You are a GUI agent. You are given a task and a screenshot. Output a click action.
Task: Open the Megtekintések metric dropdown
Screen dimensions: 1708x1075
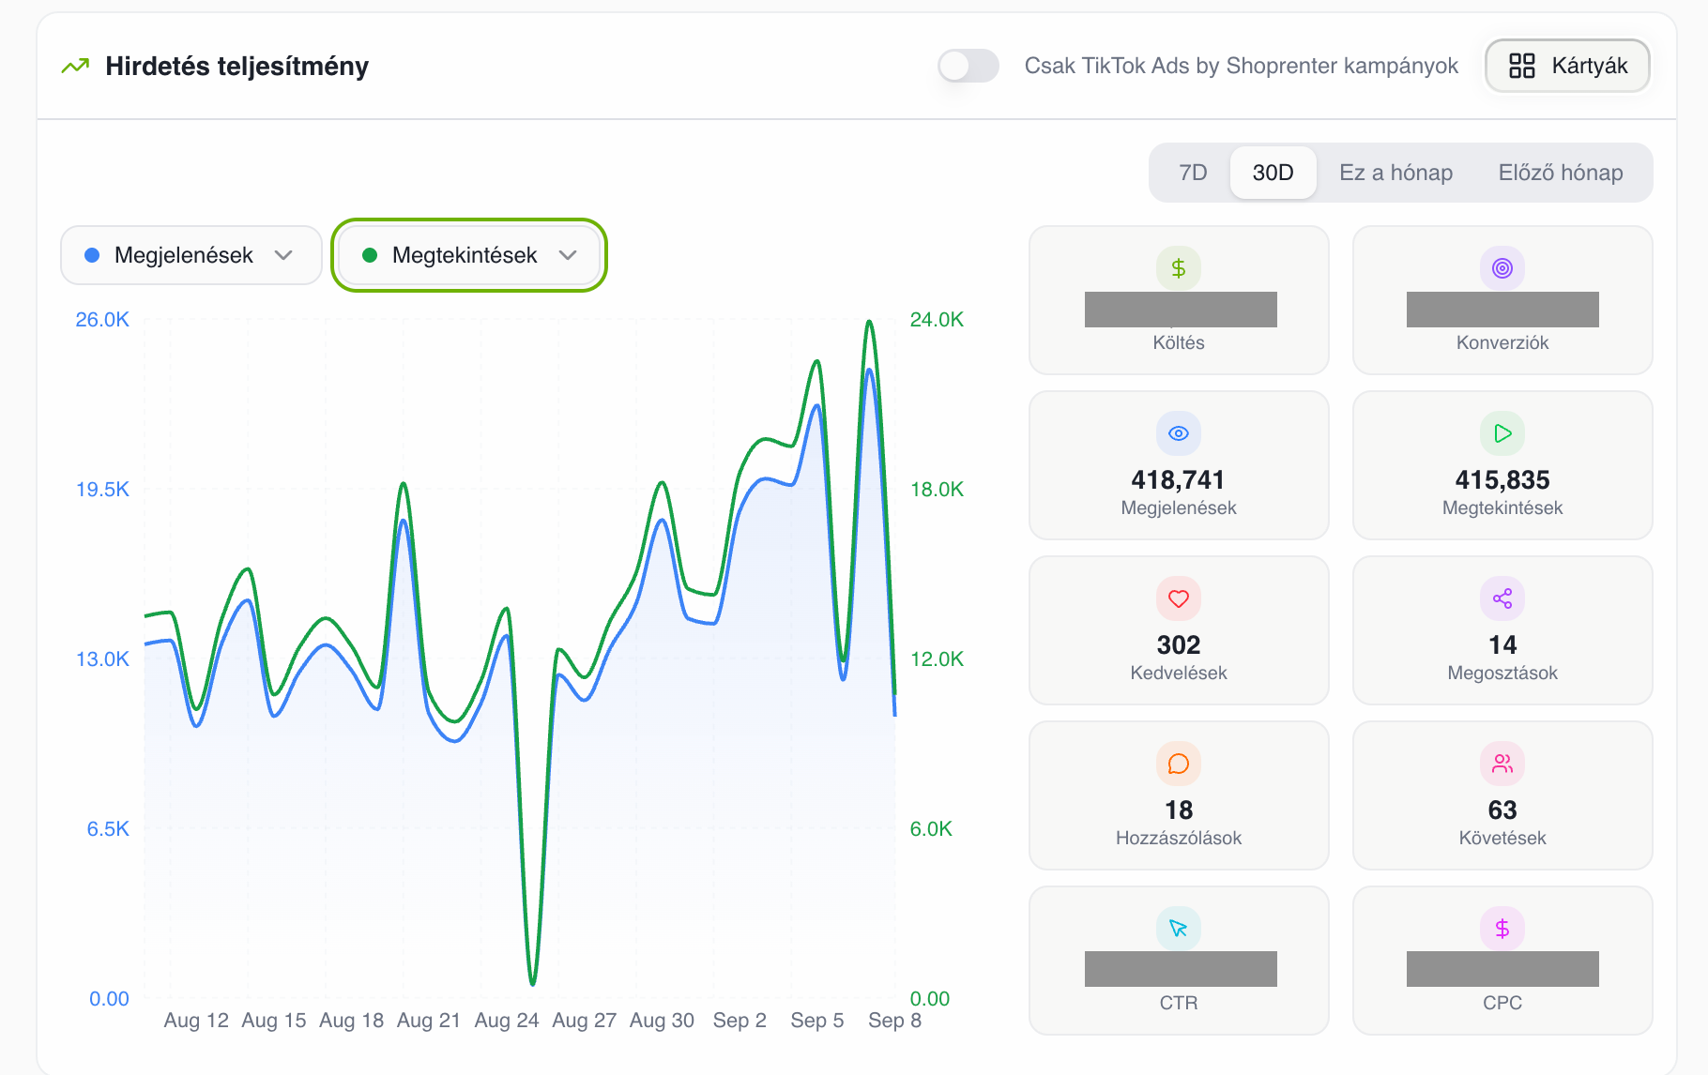(469, 255)
